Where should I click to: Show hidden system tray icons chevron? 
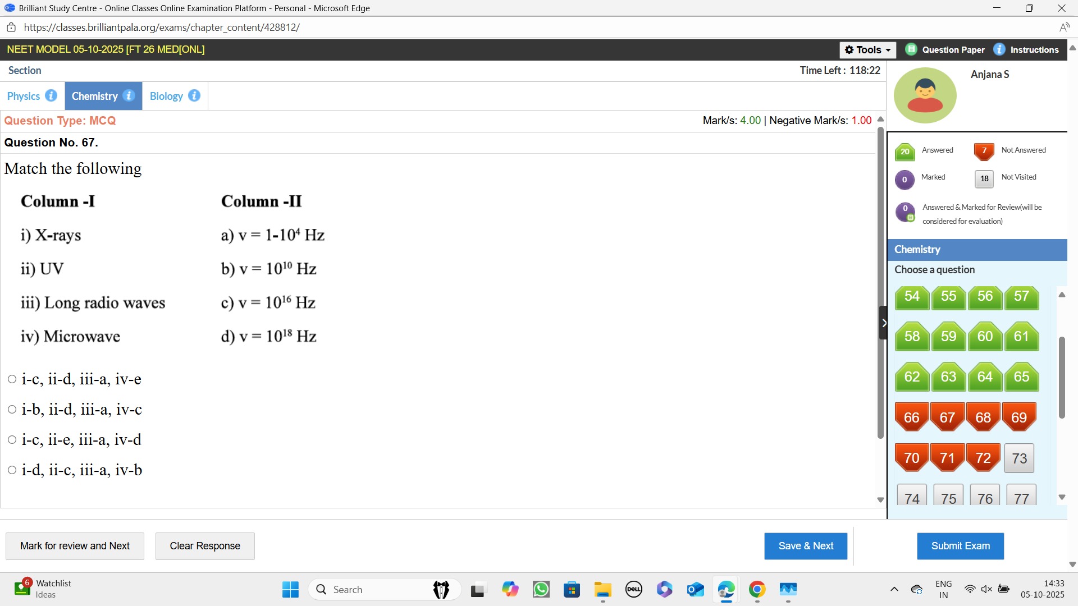894,589
